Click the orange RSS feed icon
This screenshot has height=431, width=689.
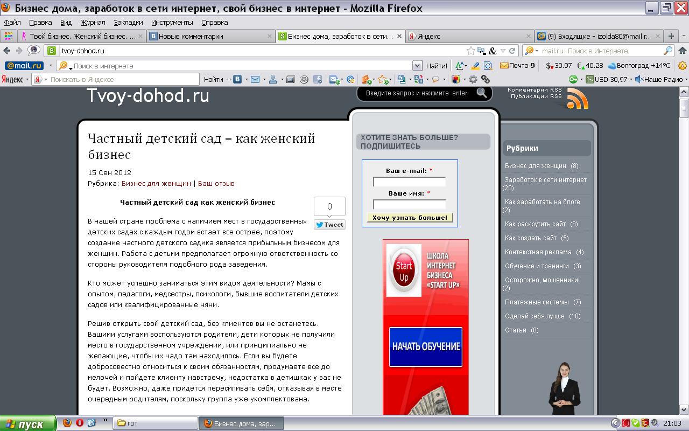pos(578,99)
